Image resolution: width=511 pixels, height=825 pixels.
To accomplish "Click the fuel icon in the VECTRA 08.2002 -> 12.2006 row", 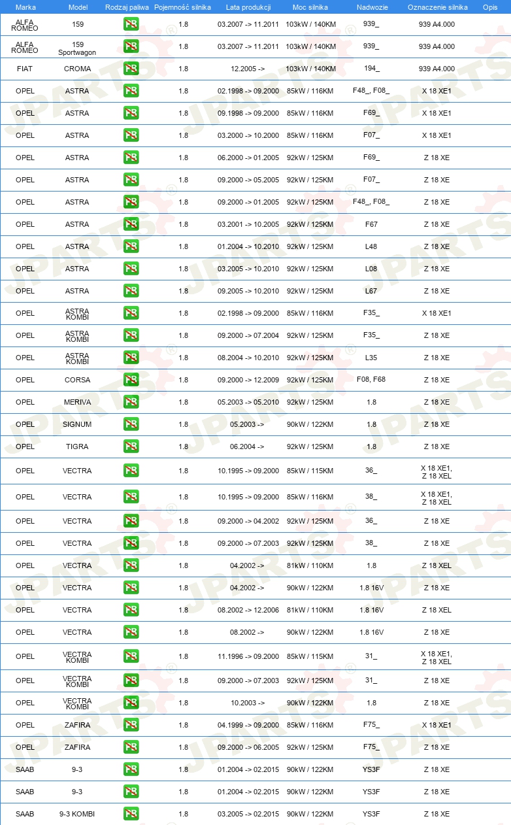I will (131, 610).
